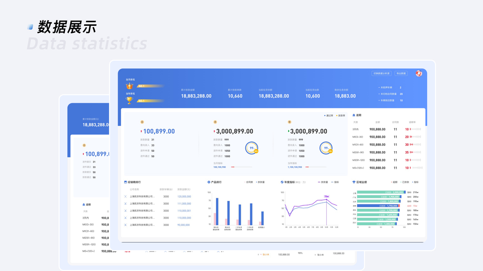Click the rank icon in the 120,000,000 dealer row
This screenshot has height=271, width=483.
[x=126, y=196]
